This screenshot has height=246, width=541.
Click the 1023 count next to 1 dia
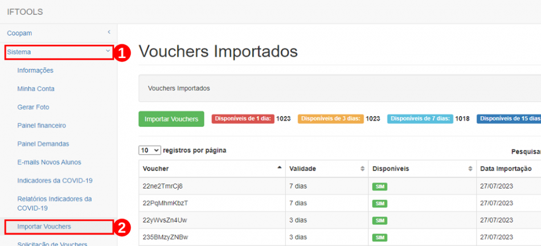click(x=283, y=118)
